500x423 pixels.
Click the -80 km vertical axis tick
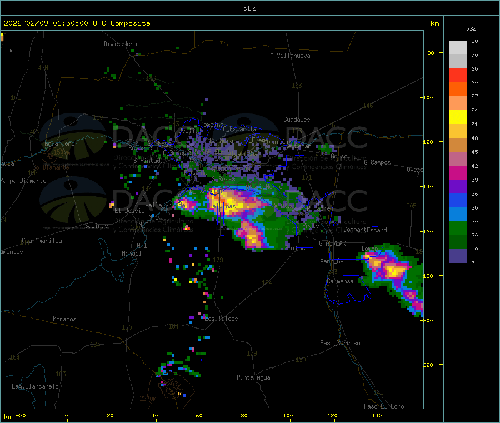[429, 53]
